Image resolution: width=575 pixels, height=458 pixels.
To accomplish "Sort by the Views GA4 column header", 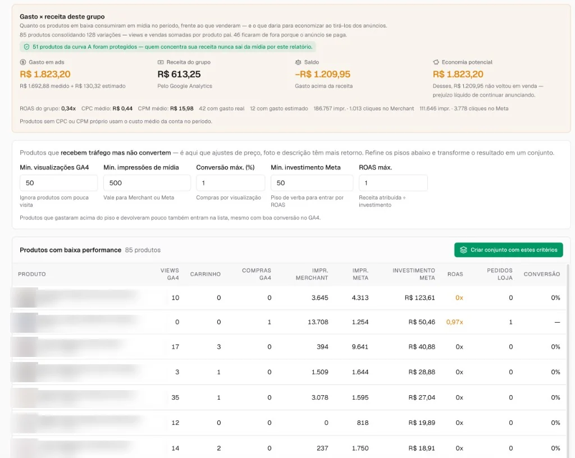I will [170, 274].
